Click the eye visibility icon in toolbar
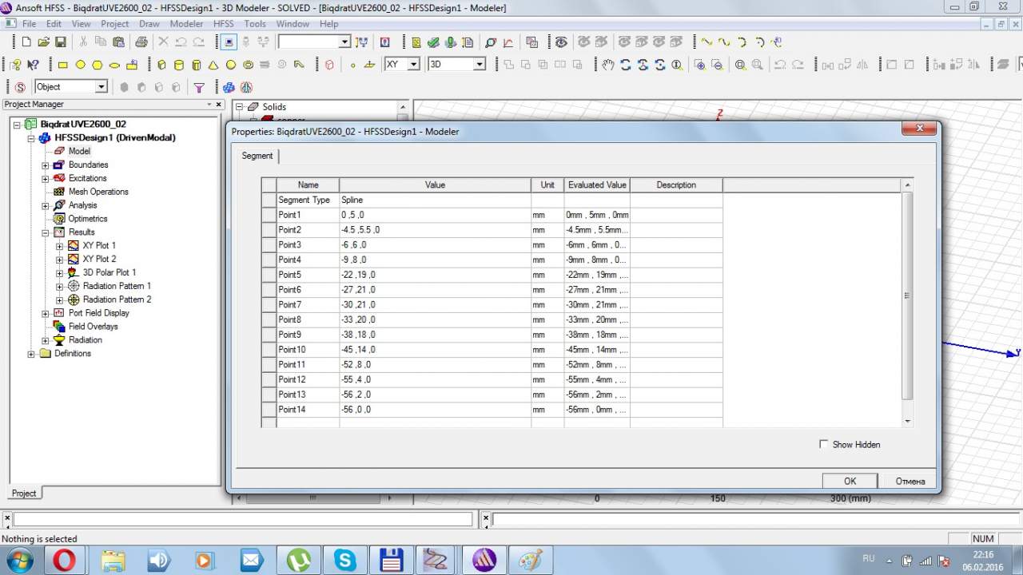 pyautogui.click(x=561, y=42)
